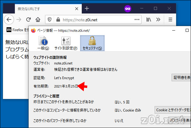Minimize the Firefox browser window

pyautogui.click(x=142, y=8)
